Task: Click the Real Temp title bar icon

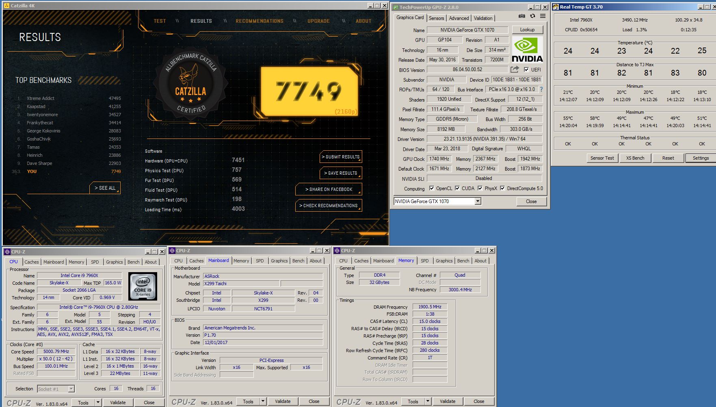Action: click(556, 7)
